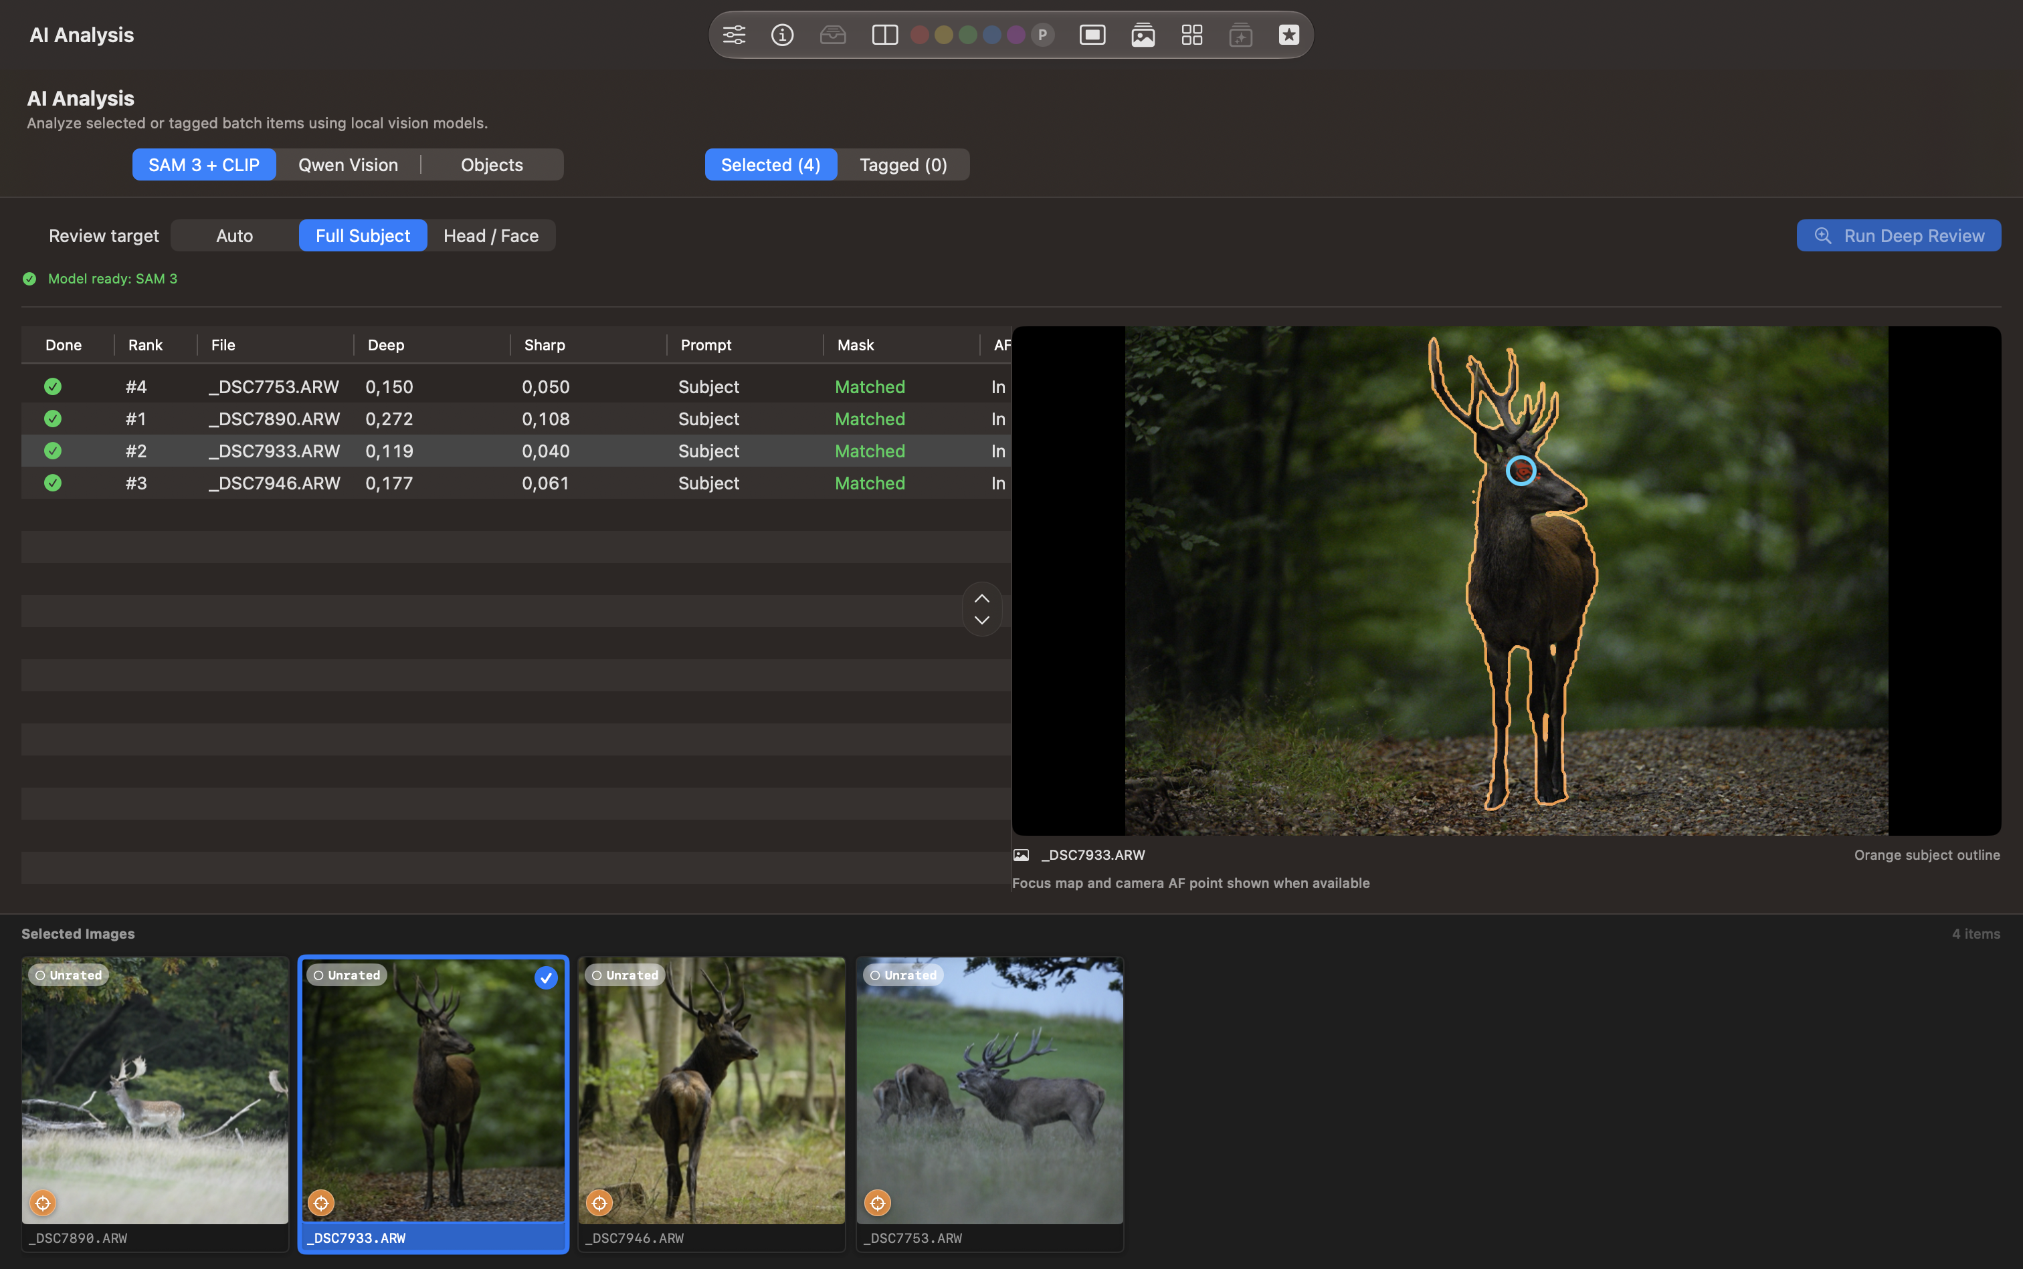Toggle Unrated badge on _DSC7946.ARW thumbnail
2023x1269 pixels.
(625, 975)
